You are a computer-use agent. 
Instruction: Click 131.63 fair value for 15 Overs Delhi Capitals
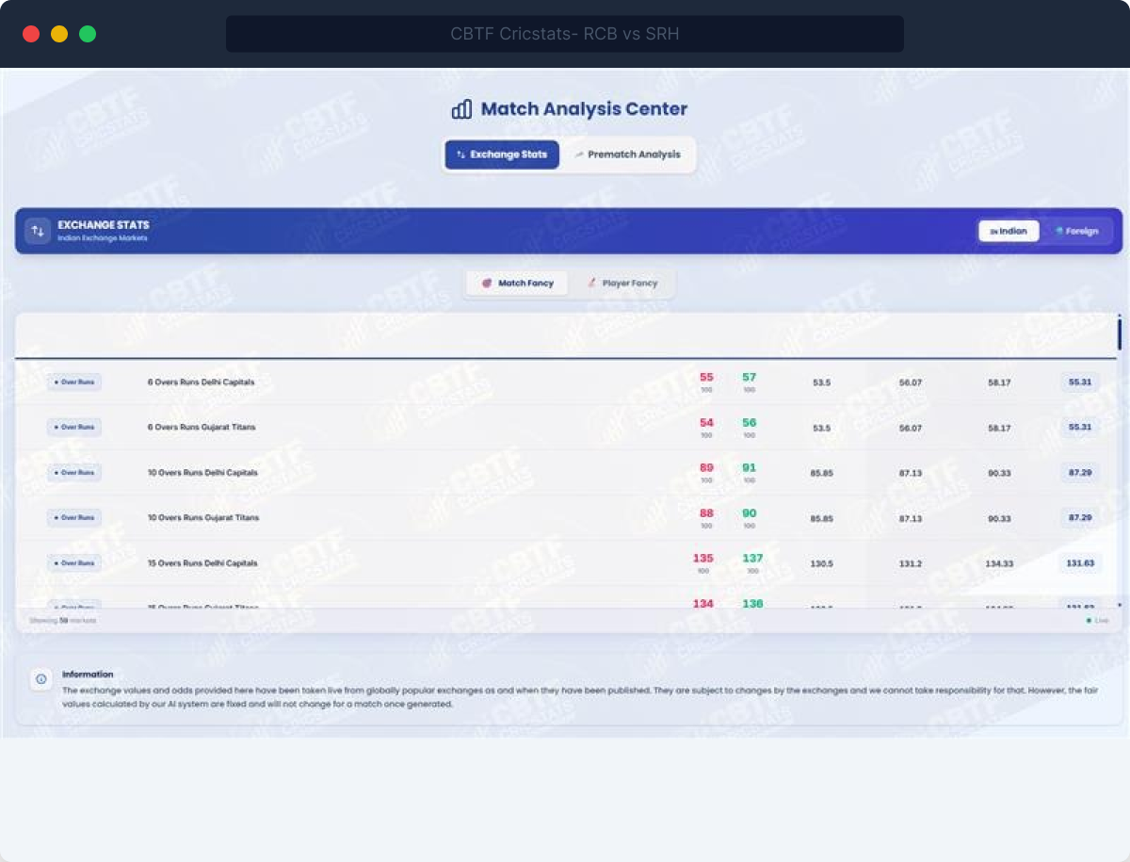point(1079,563)
